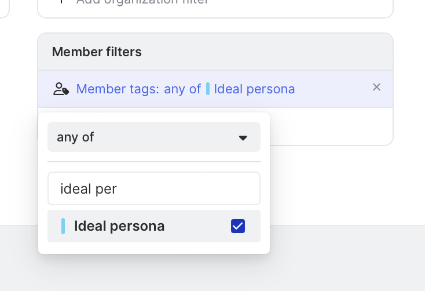This screenshot has height=291, width=425.
Task: Click the Member filters section header
Action: click(97, 52)
